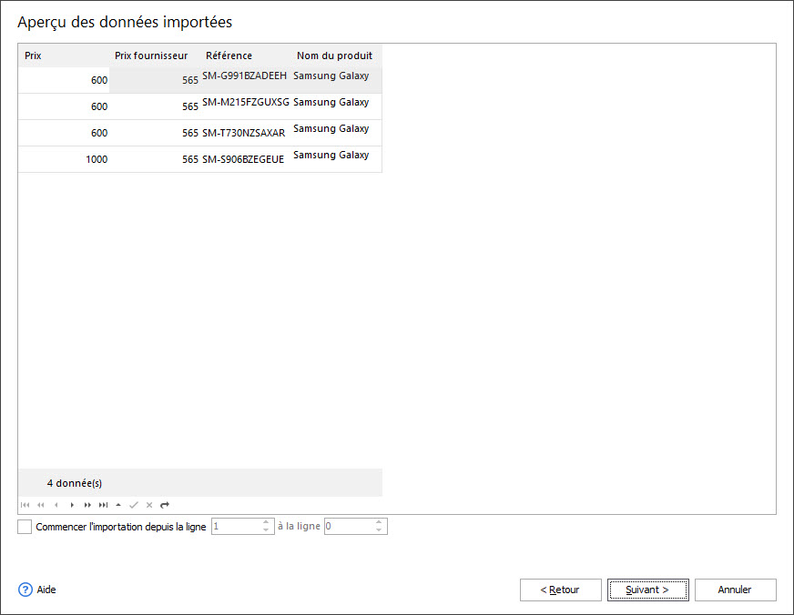Decrease the start line spinner value
The height and width of the screenshot is (615, 794).
coord(266,530)
